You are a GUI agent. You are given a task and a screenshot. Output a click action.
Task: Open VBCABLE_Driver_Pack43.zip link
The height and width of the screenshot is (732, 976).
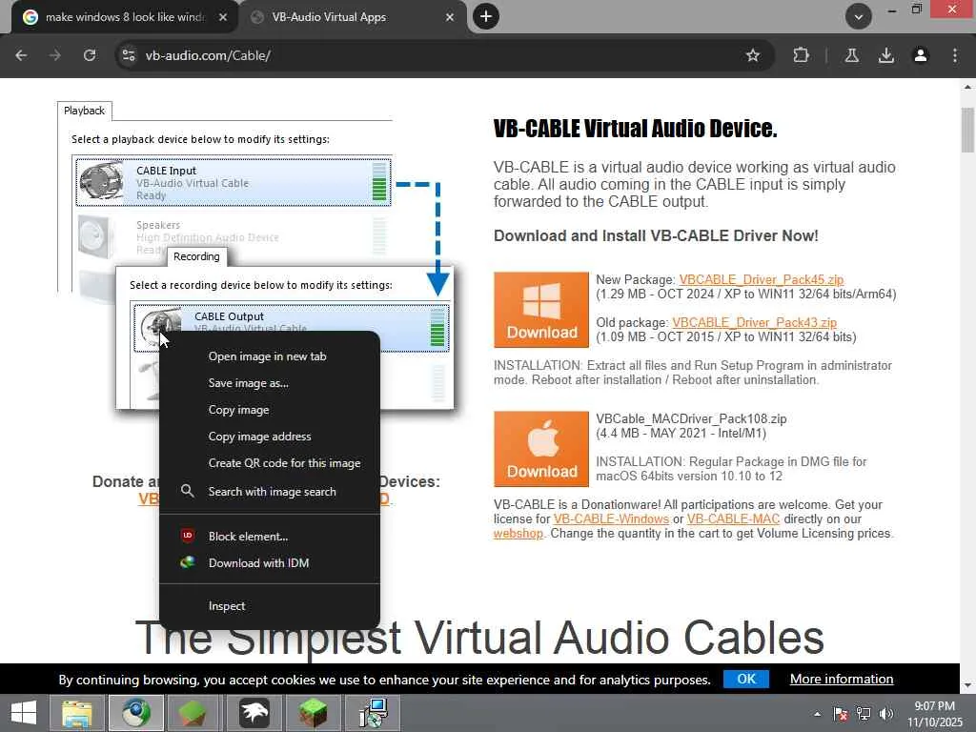pos(755,322)
